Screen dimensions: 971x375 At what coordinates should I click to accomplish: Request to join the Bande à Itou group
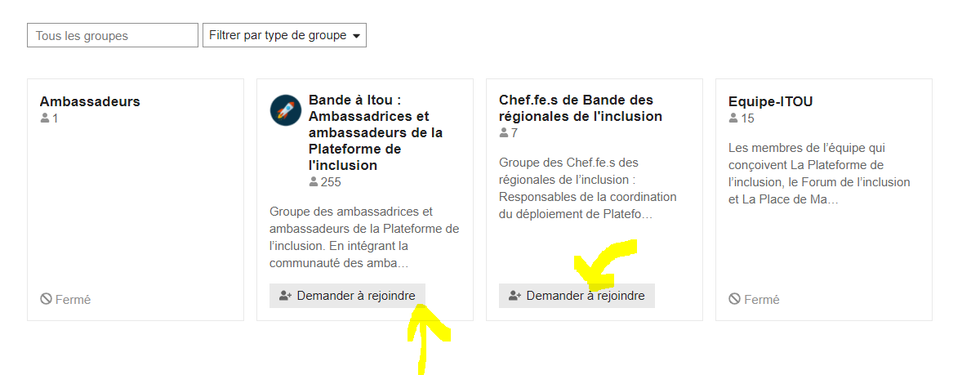tap(347, 297)
